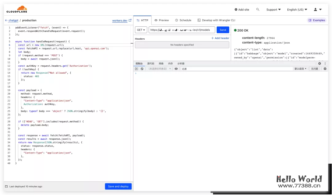Viewport: 332px width, 195px height.
Task: Open the console settings gear on filter bar
Action: pyautogui.click(x=325, y=68)
